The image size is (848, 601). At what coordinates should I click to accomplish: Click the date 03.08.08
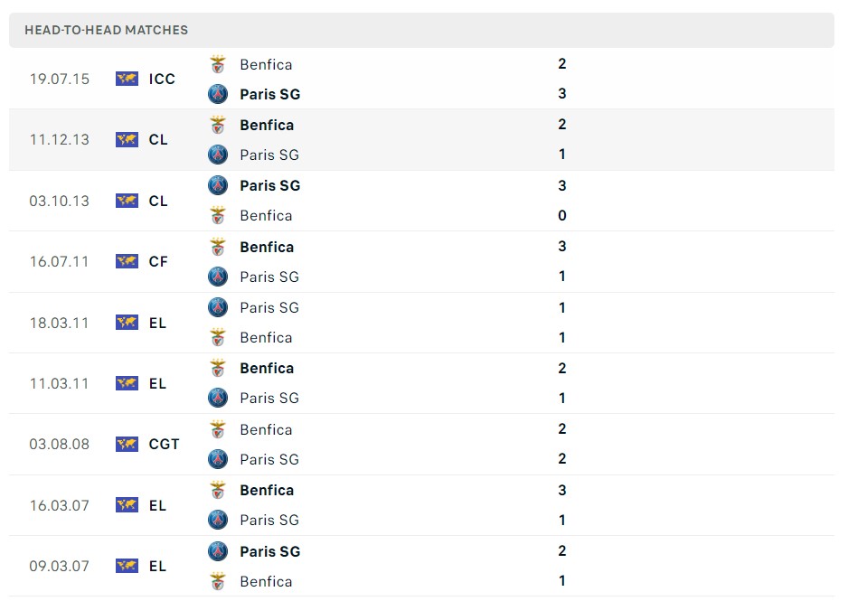[x=59, y=444]
